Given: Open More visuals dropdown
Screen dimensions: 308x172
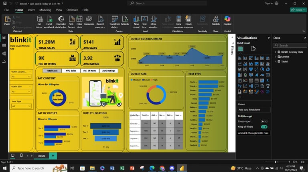Looking at the screenshot, I should point(153,22).
